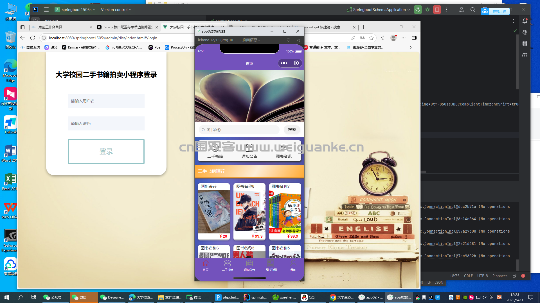Toggle the simulator mute speaker icon
540x303 pixels.
299,40
